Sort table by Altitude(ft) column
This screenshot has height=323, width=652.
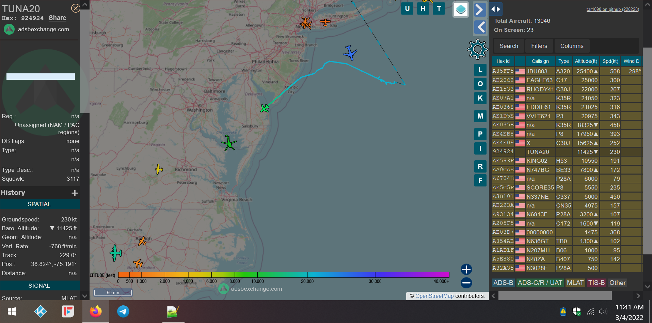pos(586,61)
